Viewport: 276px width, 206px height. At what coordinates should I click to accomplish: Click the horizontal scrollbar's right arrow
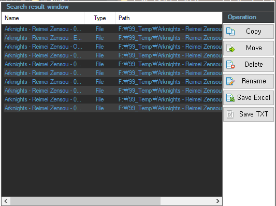[x=217, y=201]
